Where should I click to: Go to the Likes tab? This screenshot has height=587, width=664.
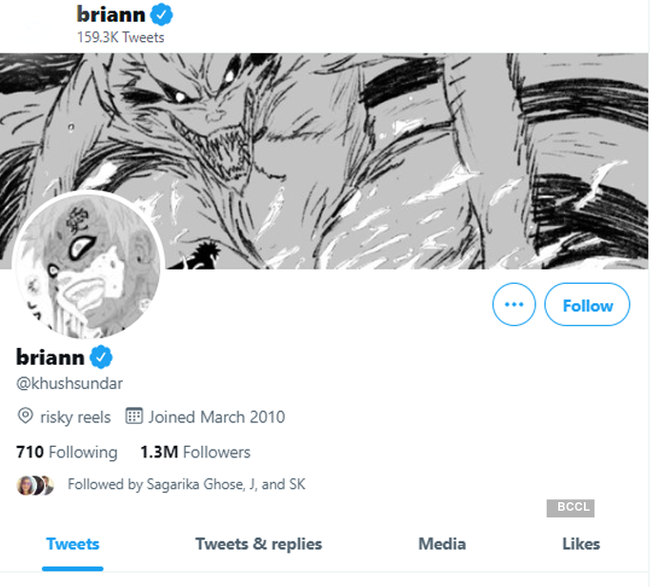pos(581,545)
